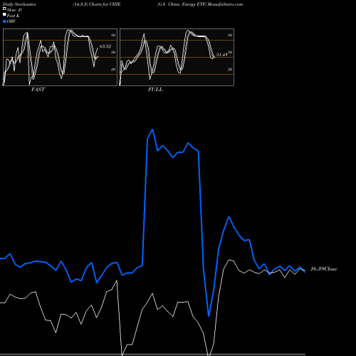Click the 50 level label in the FAST chart
The width and height of the screenshot is (356, 356).
113,52
